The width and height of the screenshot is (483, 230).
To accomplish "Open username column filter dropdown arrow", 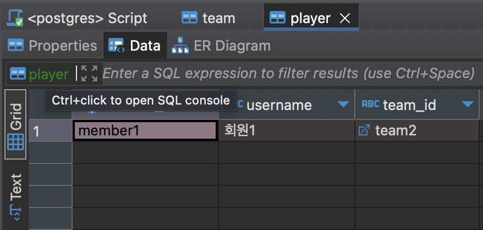I will (343, 105).
